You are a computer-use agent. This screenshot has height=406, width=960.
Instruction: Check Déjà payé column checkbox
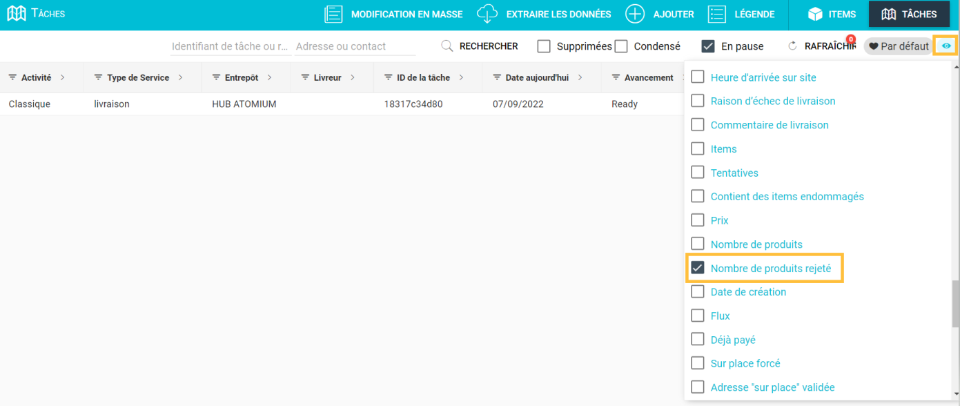(x=698, y=340)
